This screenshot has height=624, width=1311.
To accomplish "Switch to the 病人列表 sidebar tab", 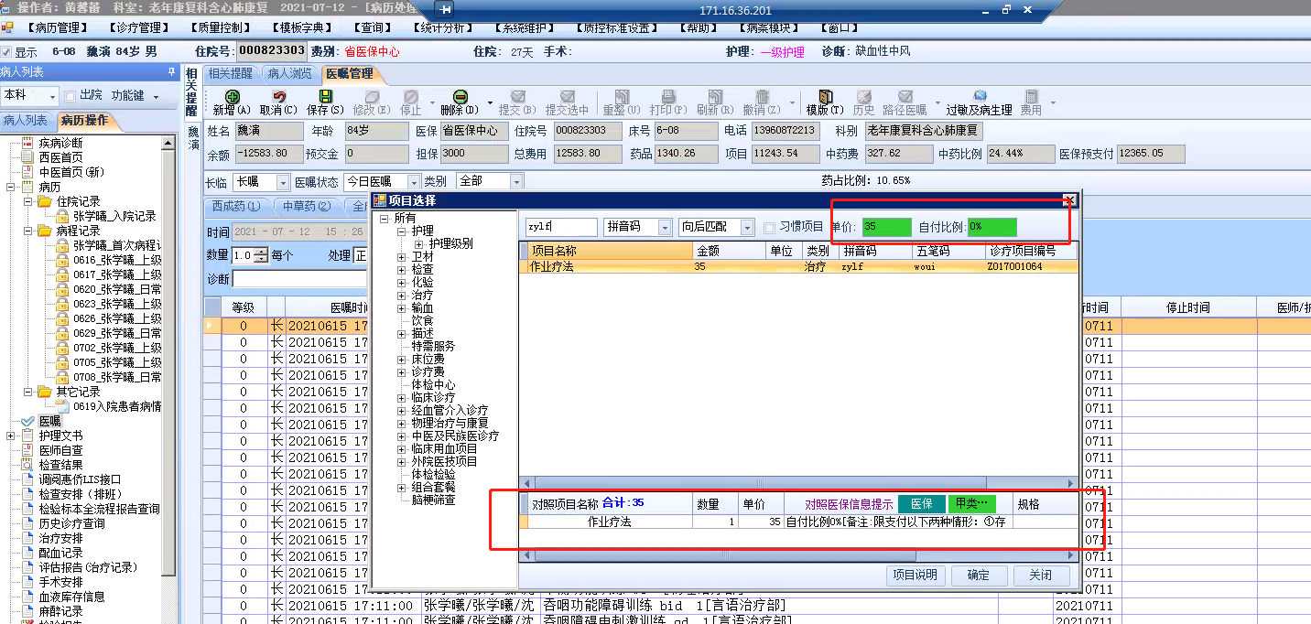I will tap(25, 121).
